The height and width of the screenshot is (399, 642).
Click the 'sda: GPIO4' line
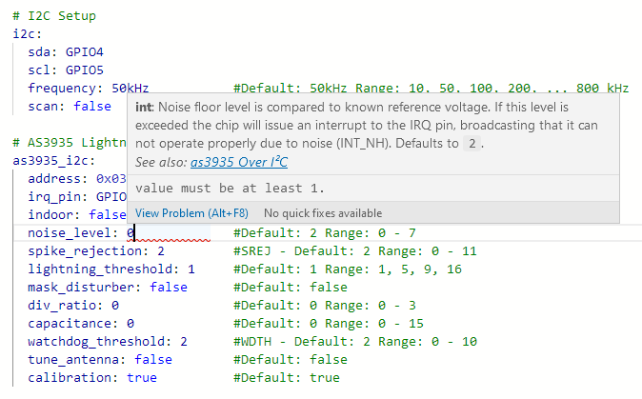(x=66, y=52)
